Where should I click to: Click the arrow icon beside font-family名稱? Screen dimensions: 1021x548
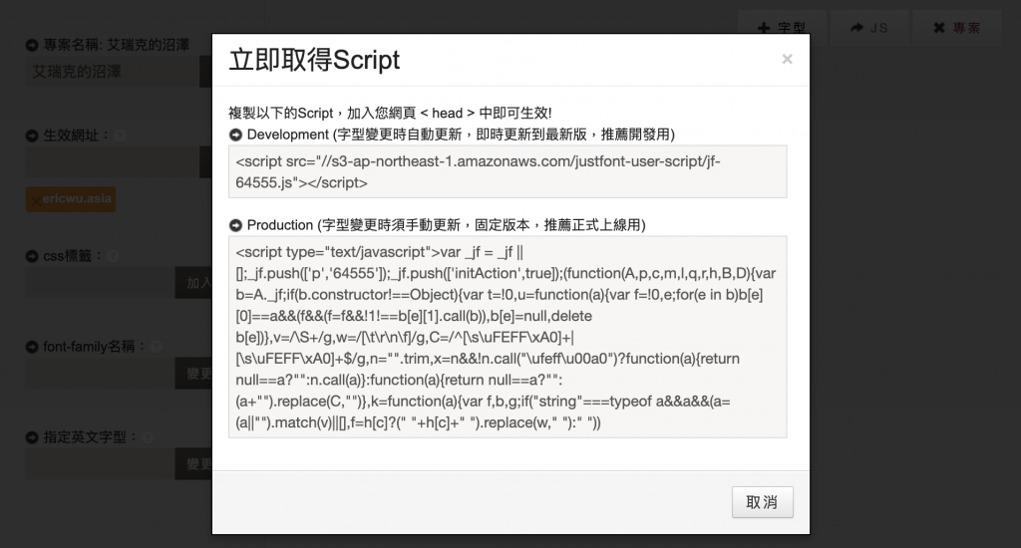(32, 347)
